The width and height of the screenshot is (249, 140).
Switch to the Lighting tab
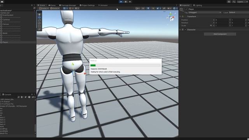pyautogui.click(x=197, y=5)
